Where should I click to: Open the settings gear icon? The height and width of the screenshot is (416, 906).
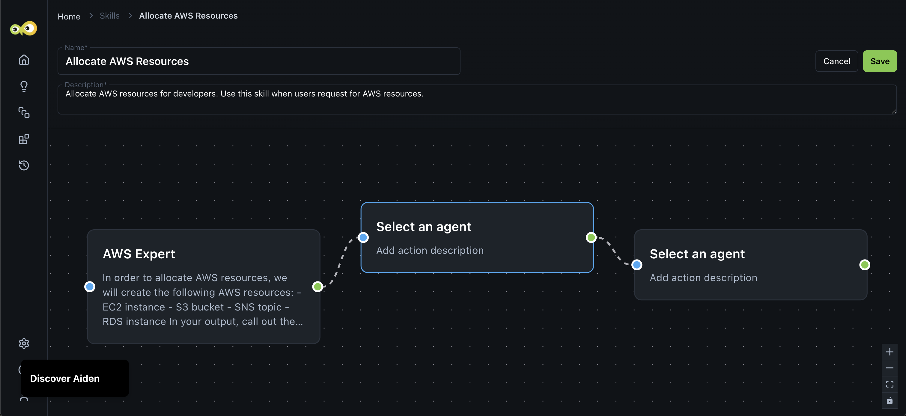[24, 343]
